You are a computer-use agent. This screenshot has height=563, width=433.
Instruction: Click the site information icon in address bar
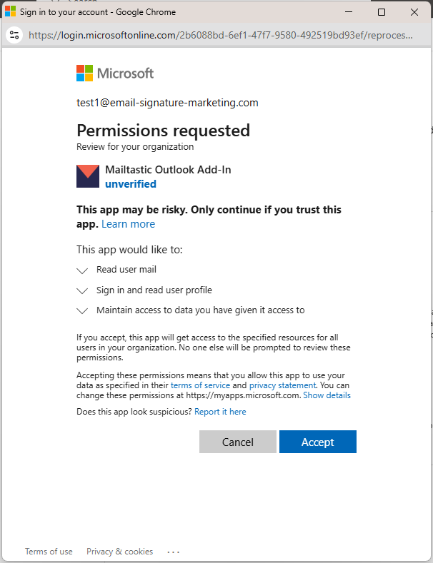[15, 35]
